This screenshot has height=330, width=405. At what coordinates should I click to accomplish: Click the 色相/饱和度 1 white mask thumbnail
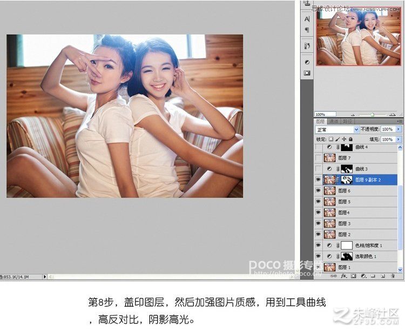coord(347,245)
